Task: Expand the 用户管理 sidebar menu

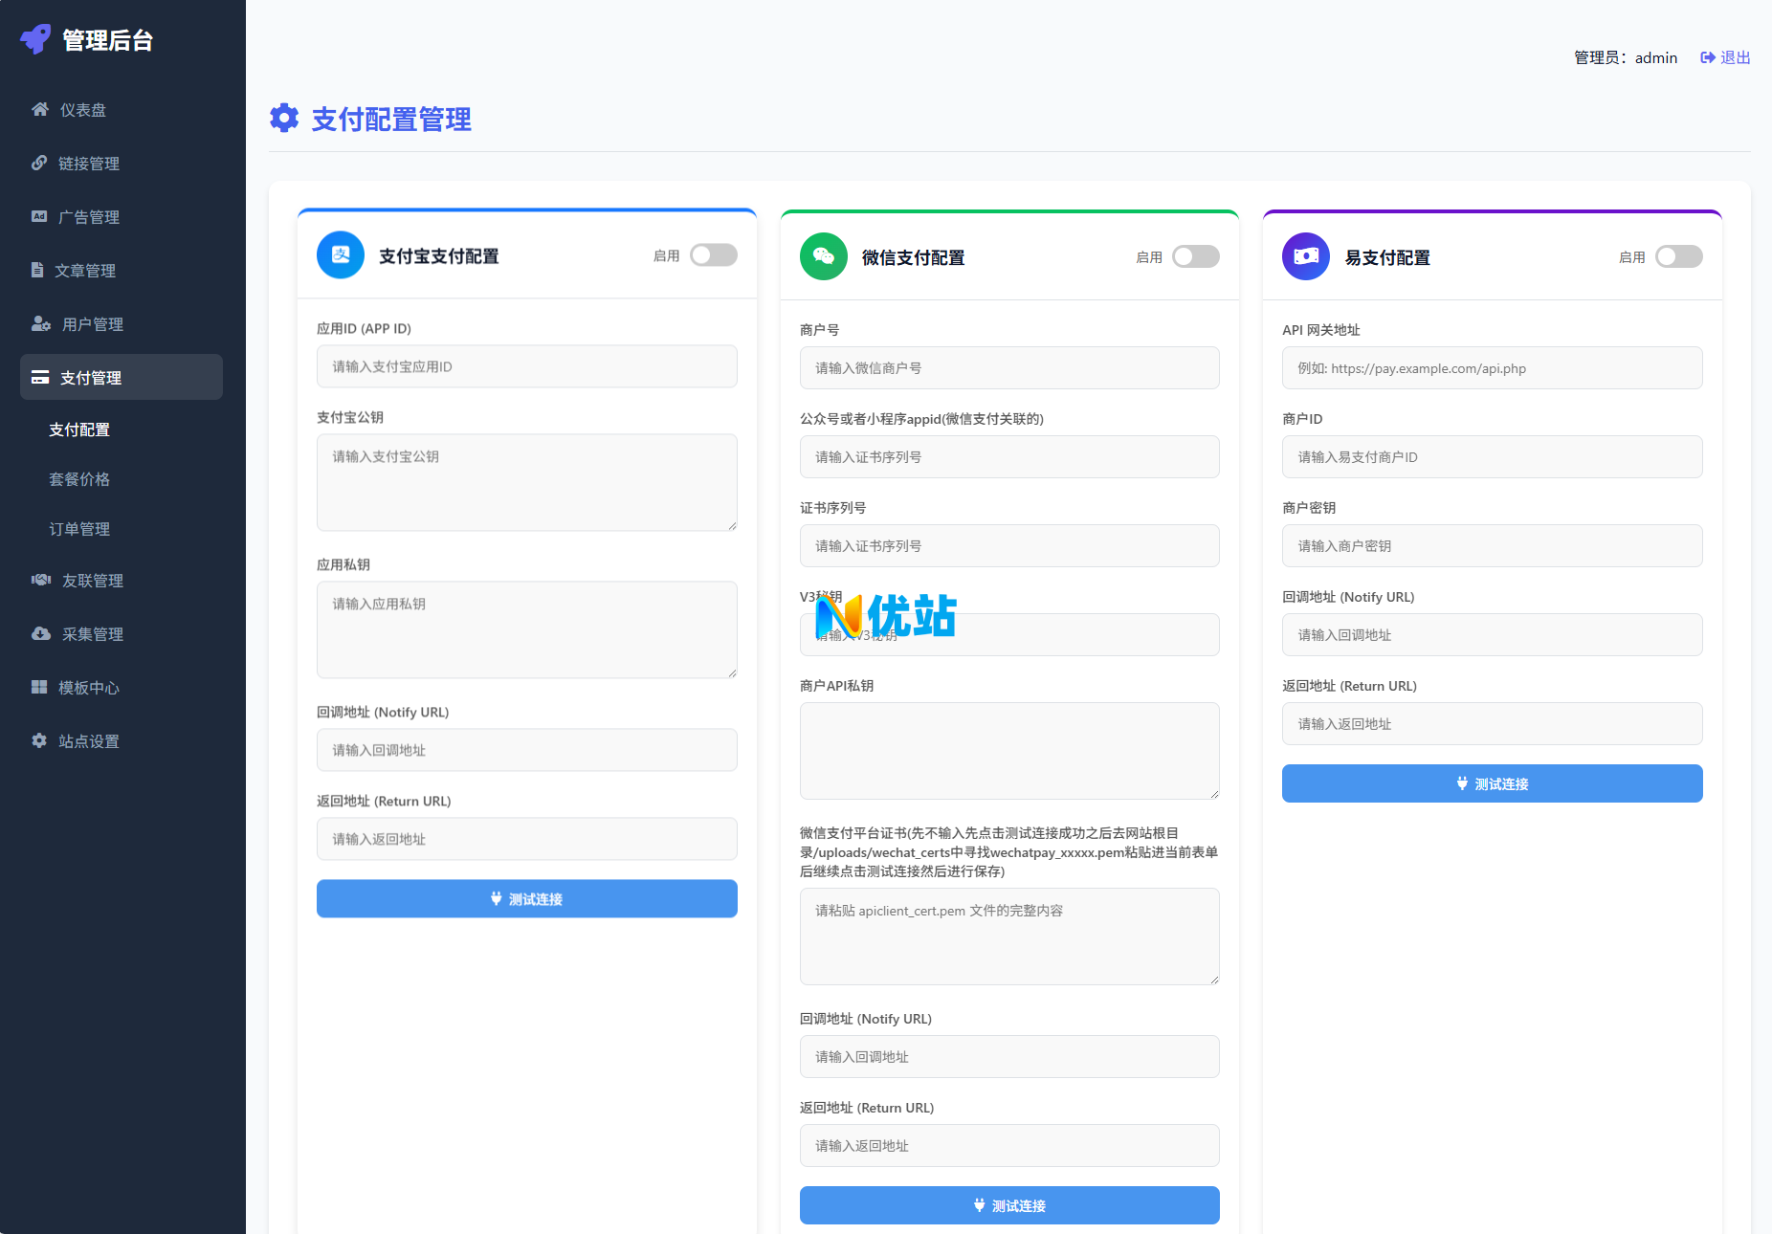Action: coord(92,324)
